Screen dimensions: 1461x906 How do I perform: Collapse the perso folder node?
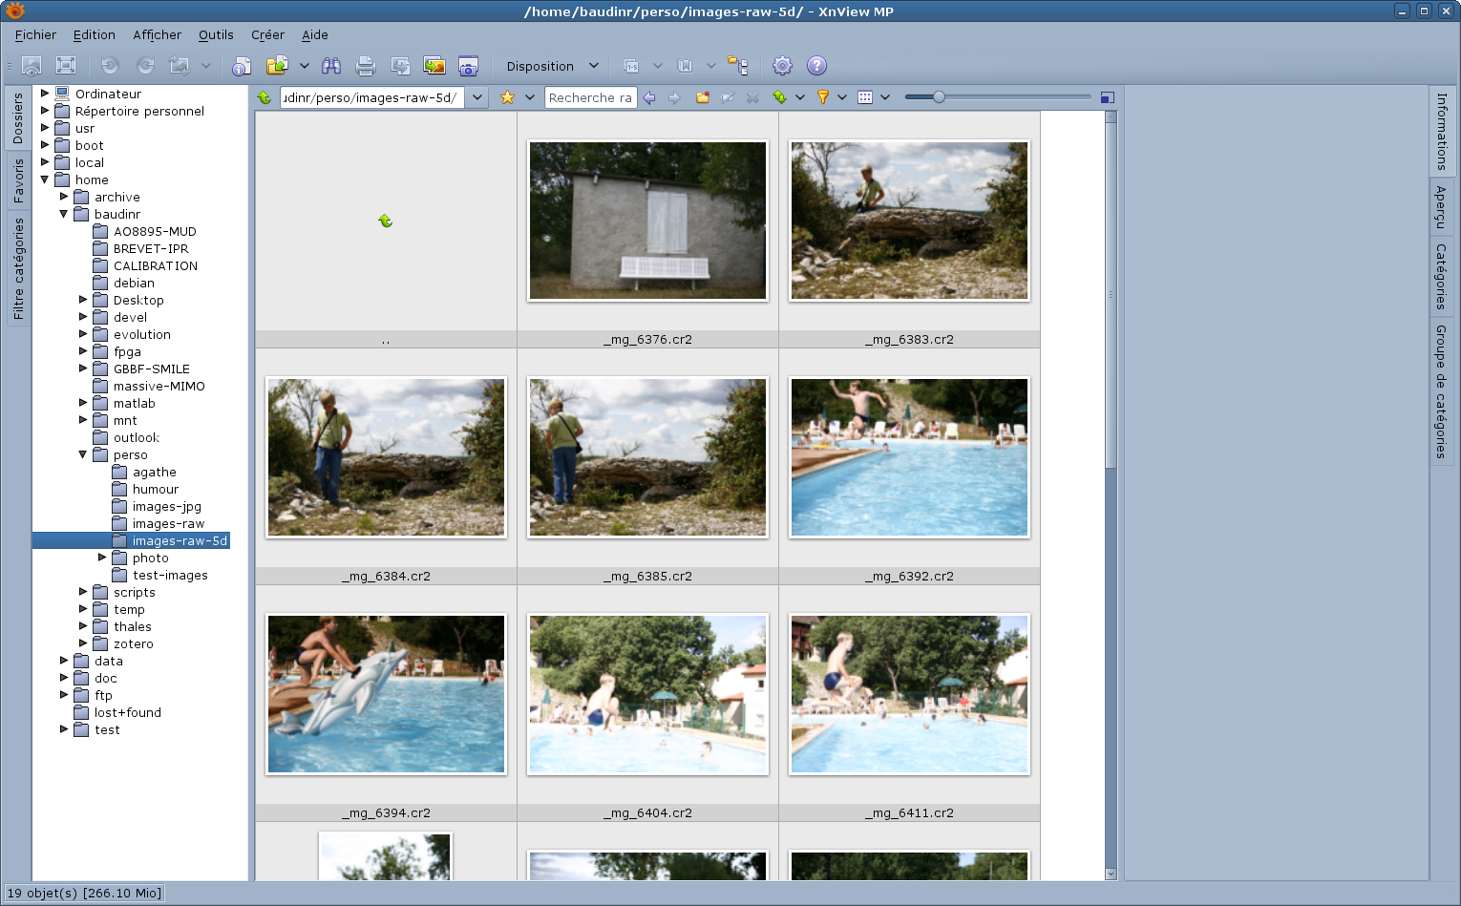pyautogui.click(x=83, y=454)
